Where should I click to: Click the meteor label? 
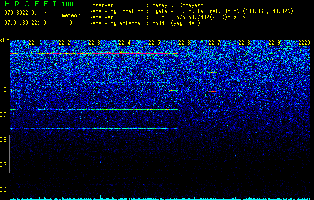[x=71, y=15]
